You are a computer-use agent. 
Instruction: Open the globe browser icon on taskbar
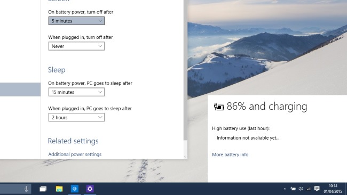(x=75, y=189)
